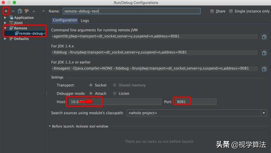Image resolution: width=271 pixels, height=153 pixels.
Task: Open the module classpath dropdown
Action: pos(264,113)
